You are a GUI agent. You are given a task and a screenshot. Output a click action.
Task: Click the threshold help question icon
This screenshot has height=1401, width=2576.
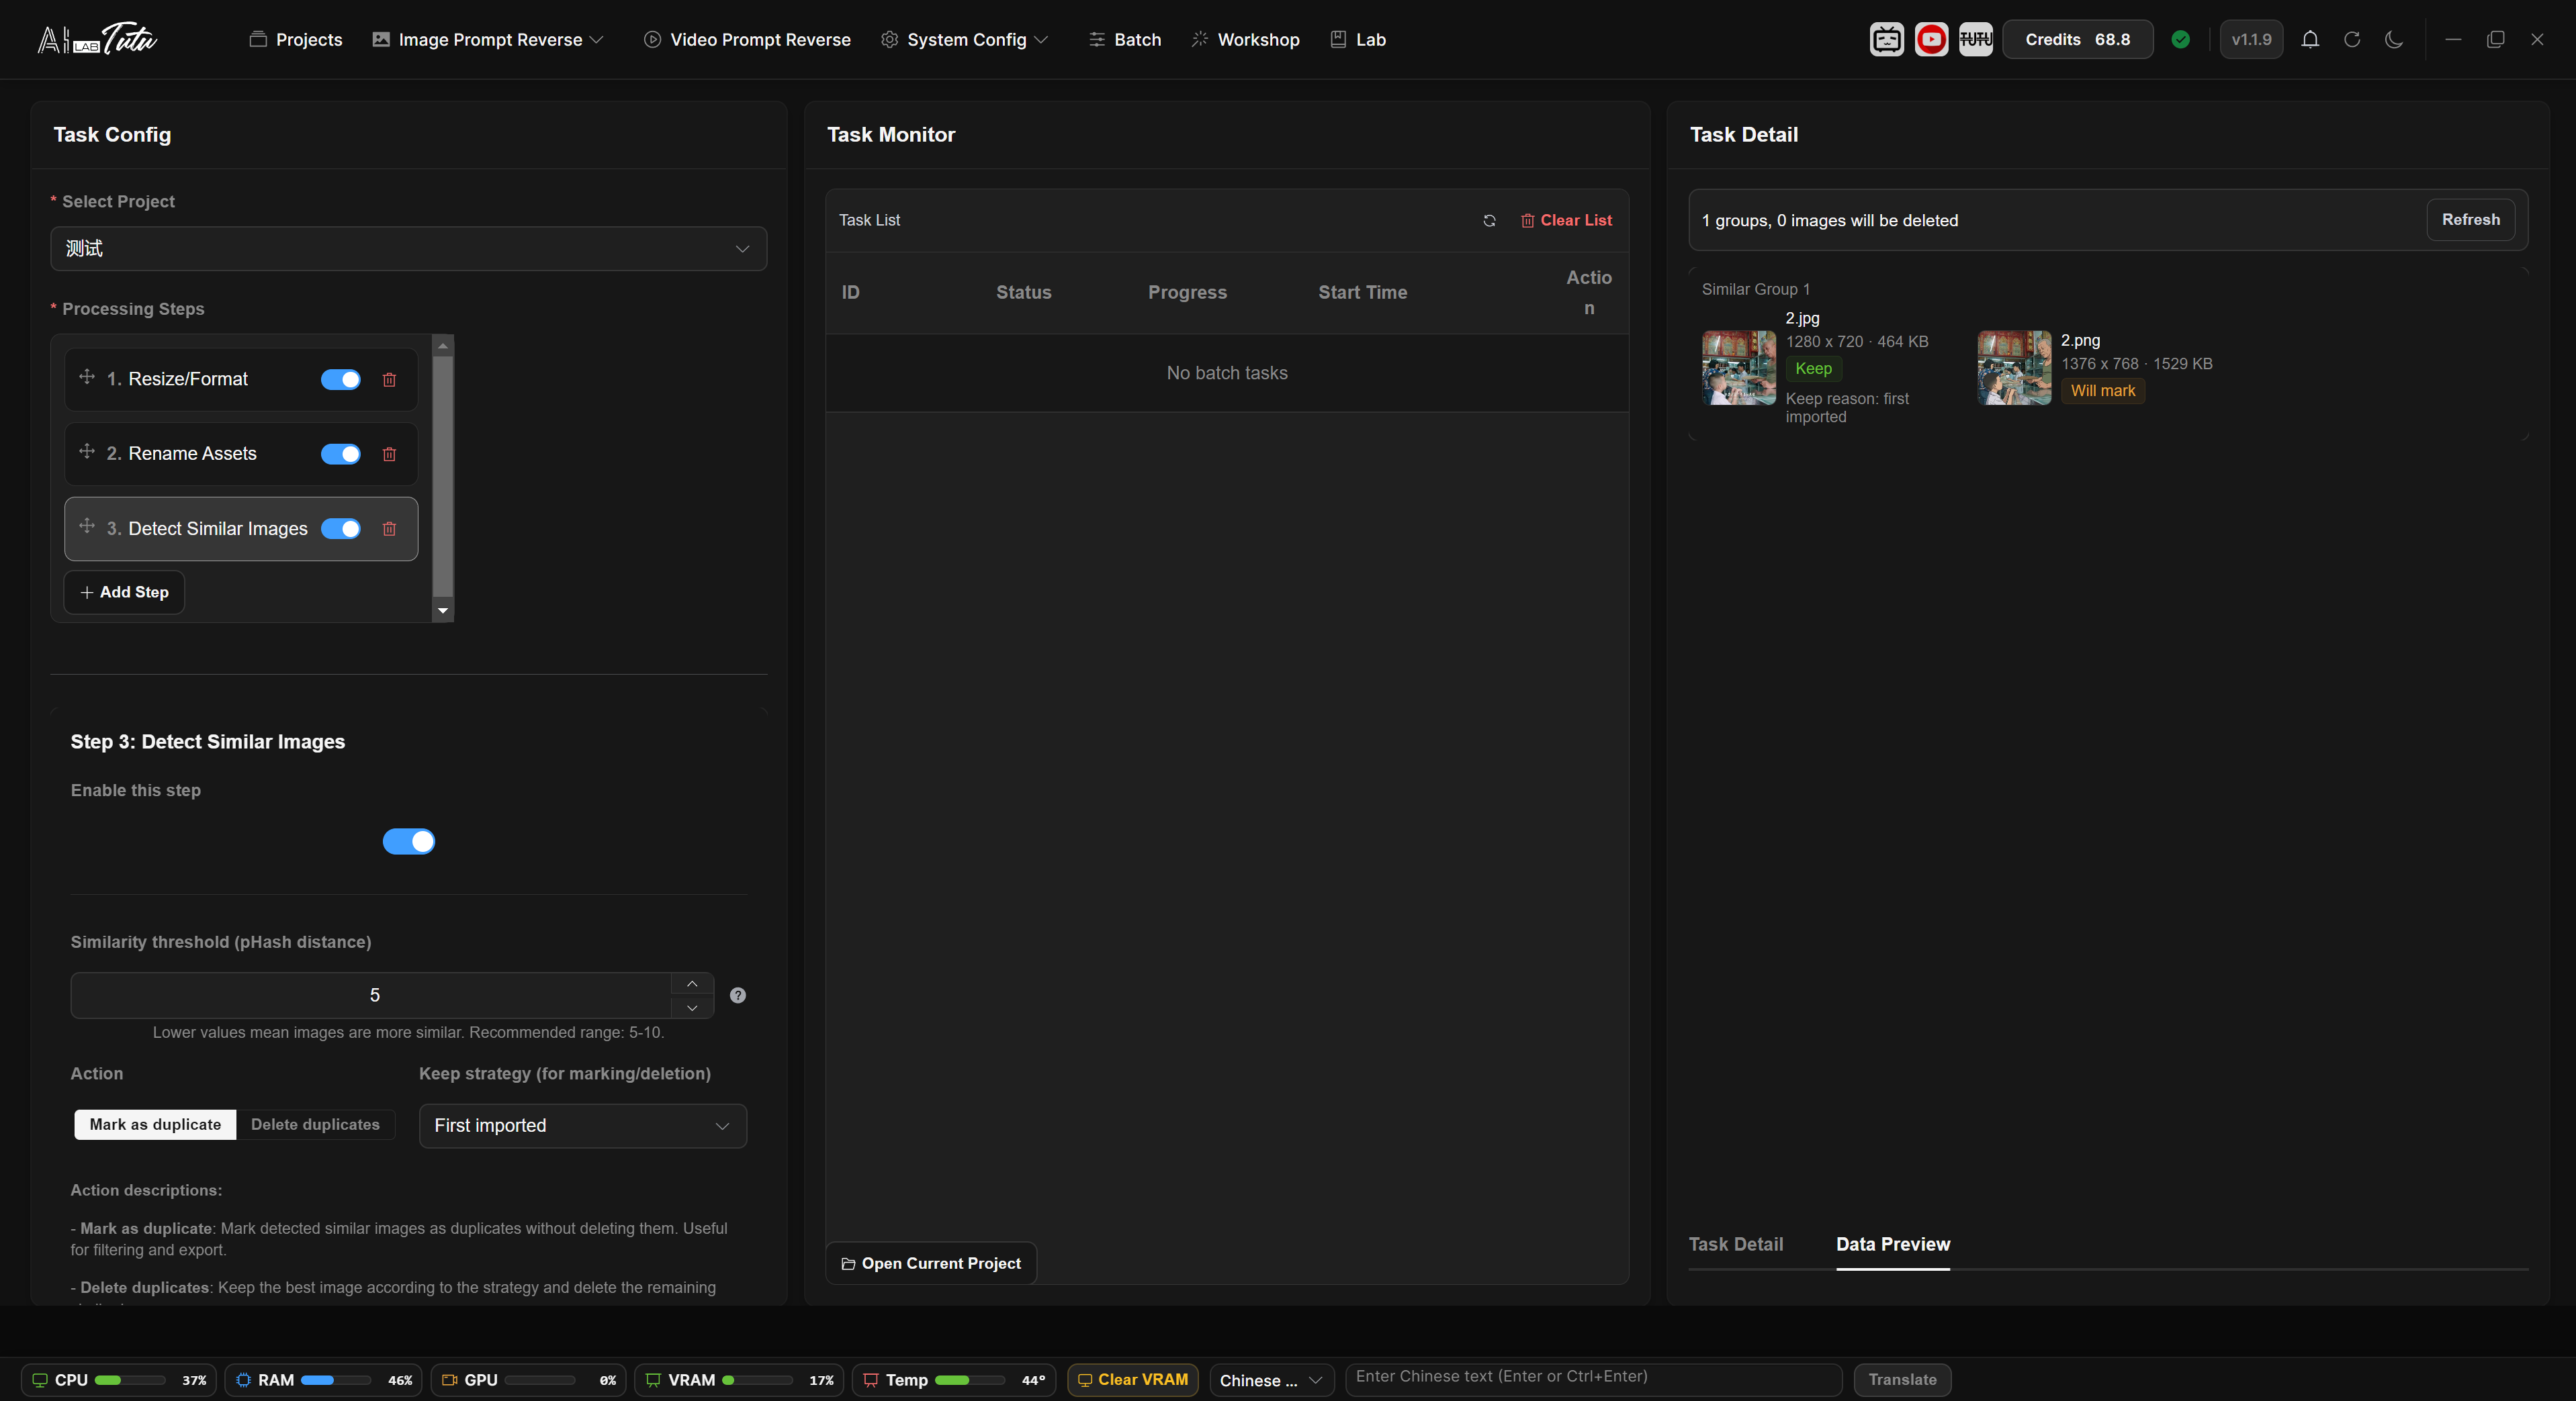click(x=738, y=996)
